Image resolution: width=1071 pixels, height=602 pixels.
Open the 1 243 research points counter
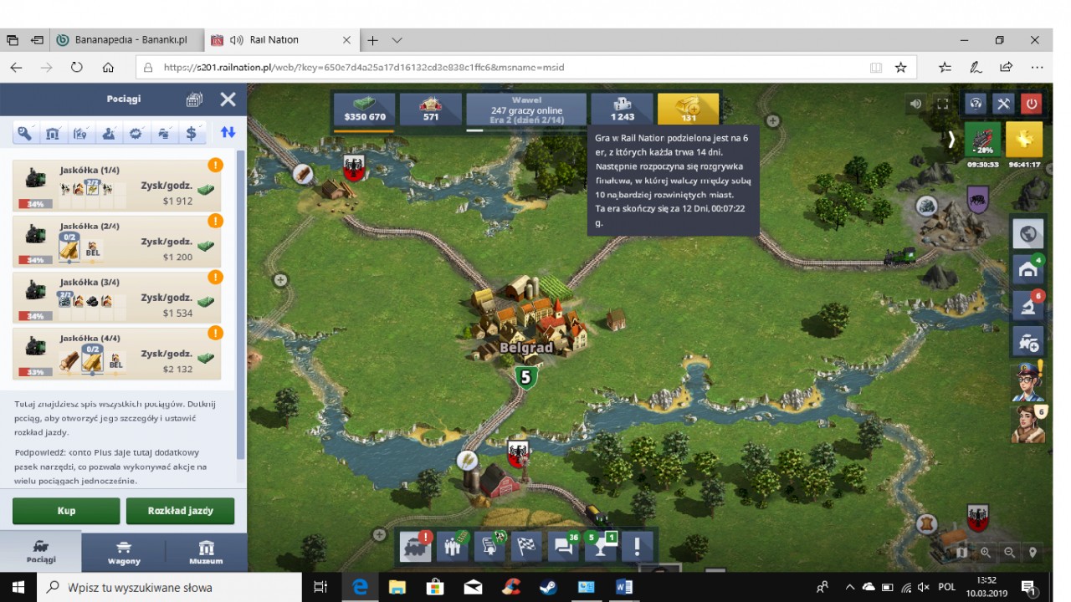622,110
